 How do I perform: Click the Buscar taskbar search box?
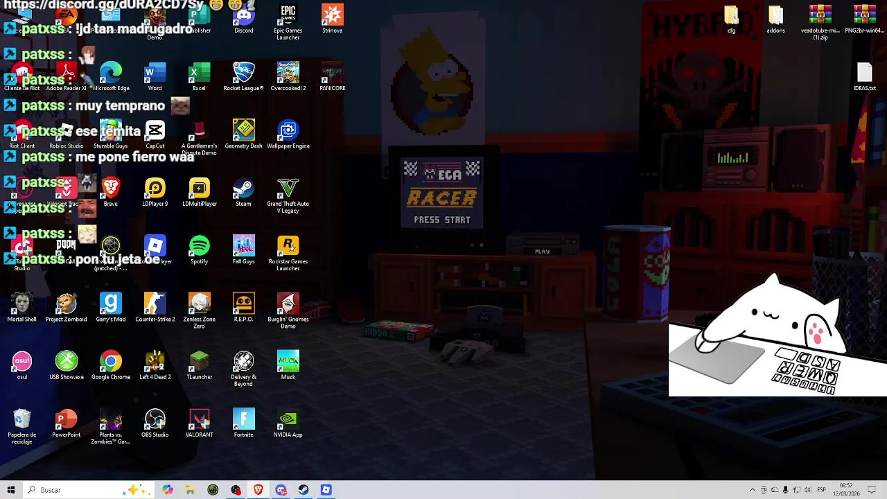88,490
